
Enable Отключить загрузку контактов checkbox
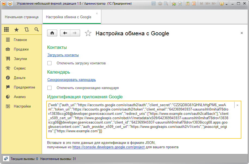[50, 63]
